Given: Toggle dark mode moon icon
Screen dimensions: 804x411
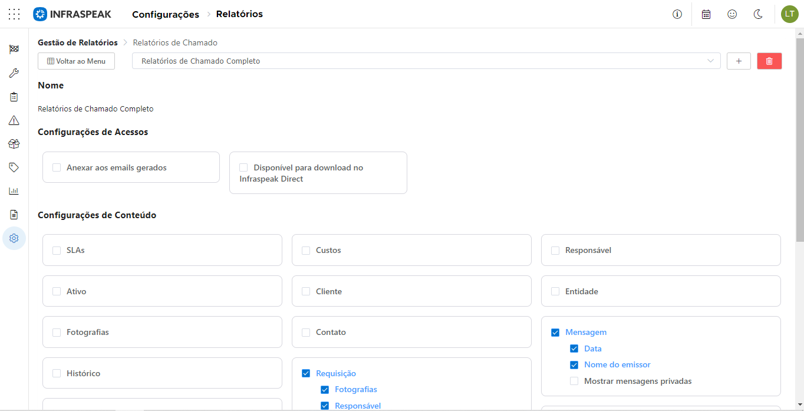Looking at the screenshot, I should coord(759,14).
